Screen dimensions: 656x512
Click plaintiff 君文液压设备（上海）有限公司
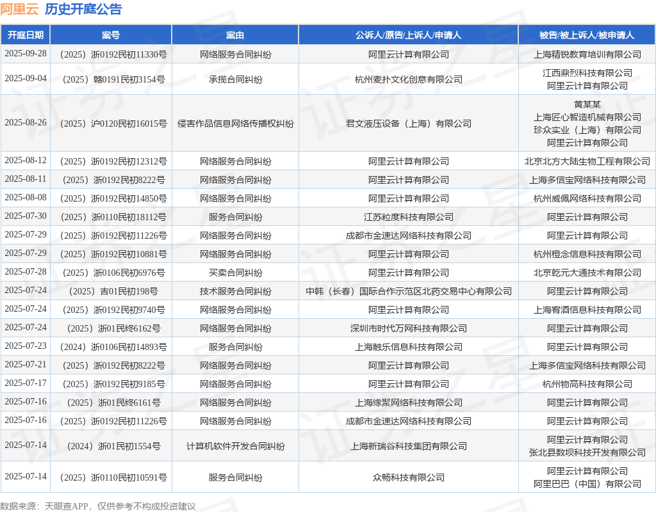pyautogui.click(x=408, y=124)
